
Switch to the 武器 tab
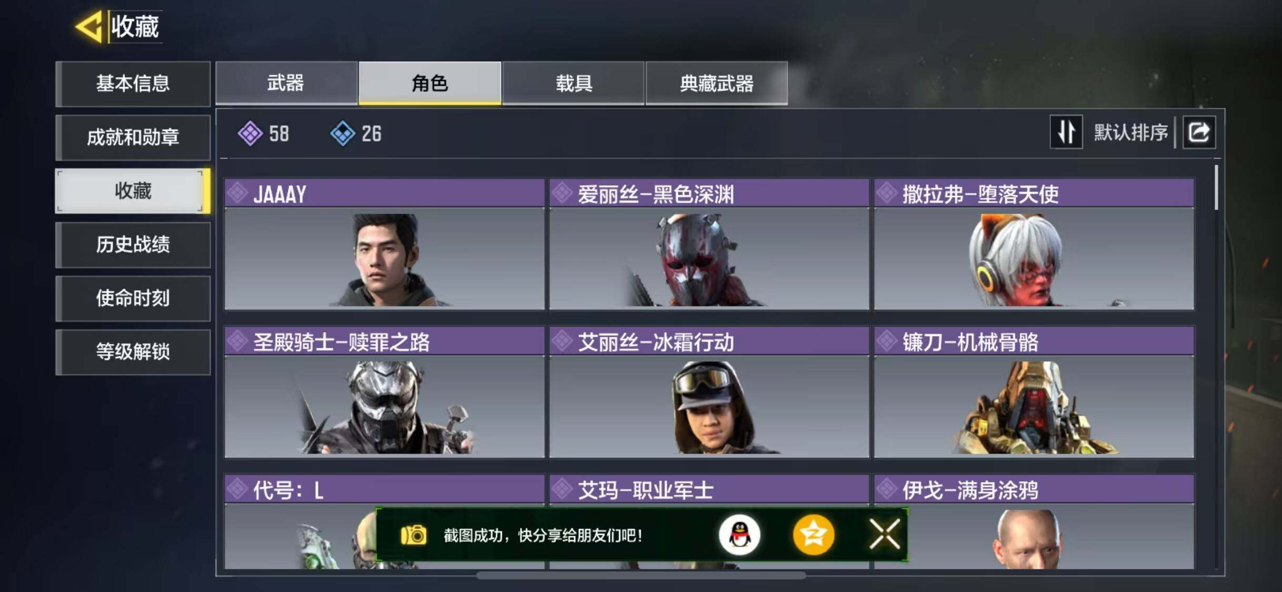[286, 83]
